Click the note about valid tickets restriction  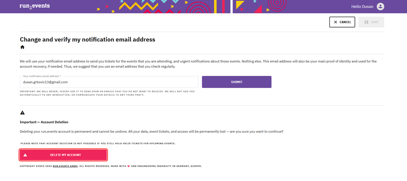pyautogui.click(x=98, y=143)
